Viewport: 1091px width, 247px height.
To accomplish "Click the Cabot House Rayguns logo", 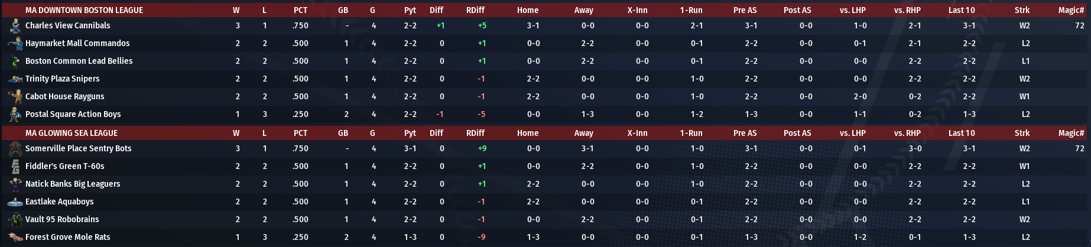I will (15, 97).
